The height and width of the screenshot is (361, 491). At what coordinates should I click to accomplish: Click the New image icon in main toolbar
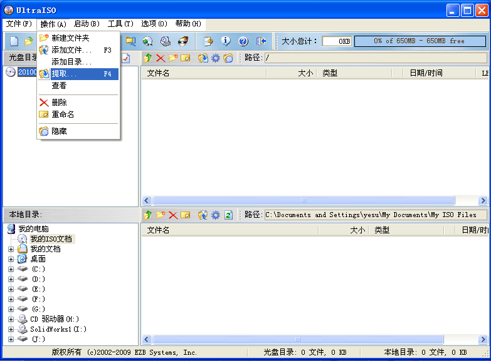(x=14, y=41)
